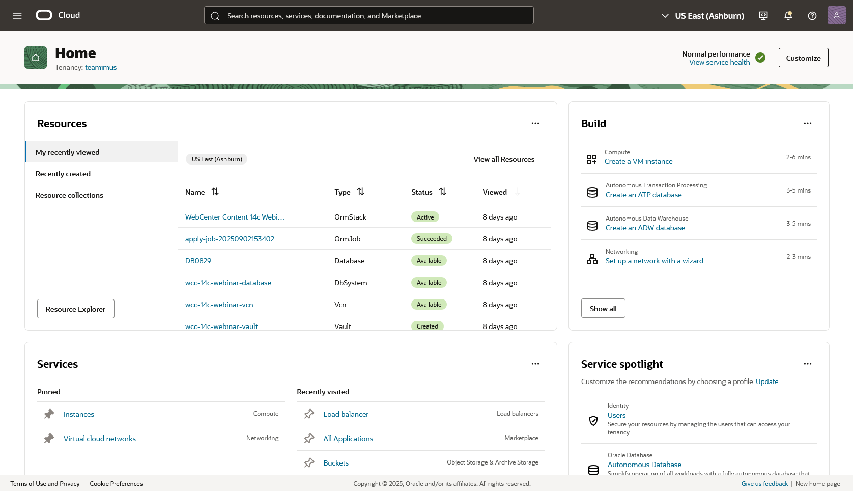Unpin the Instances service pin icon
853x491 pixels.
pyautogui.click(x=49, y=414)
